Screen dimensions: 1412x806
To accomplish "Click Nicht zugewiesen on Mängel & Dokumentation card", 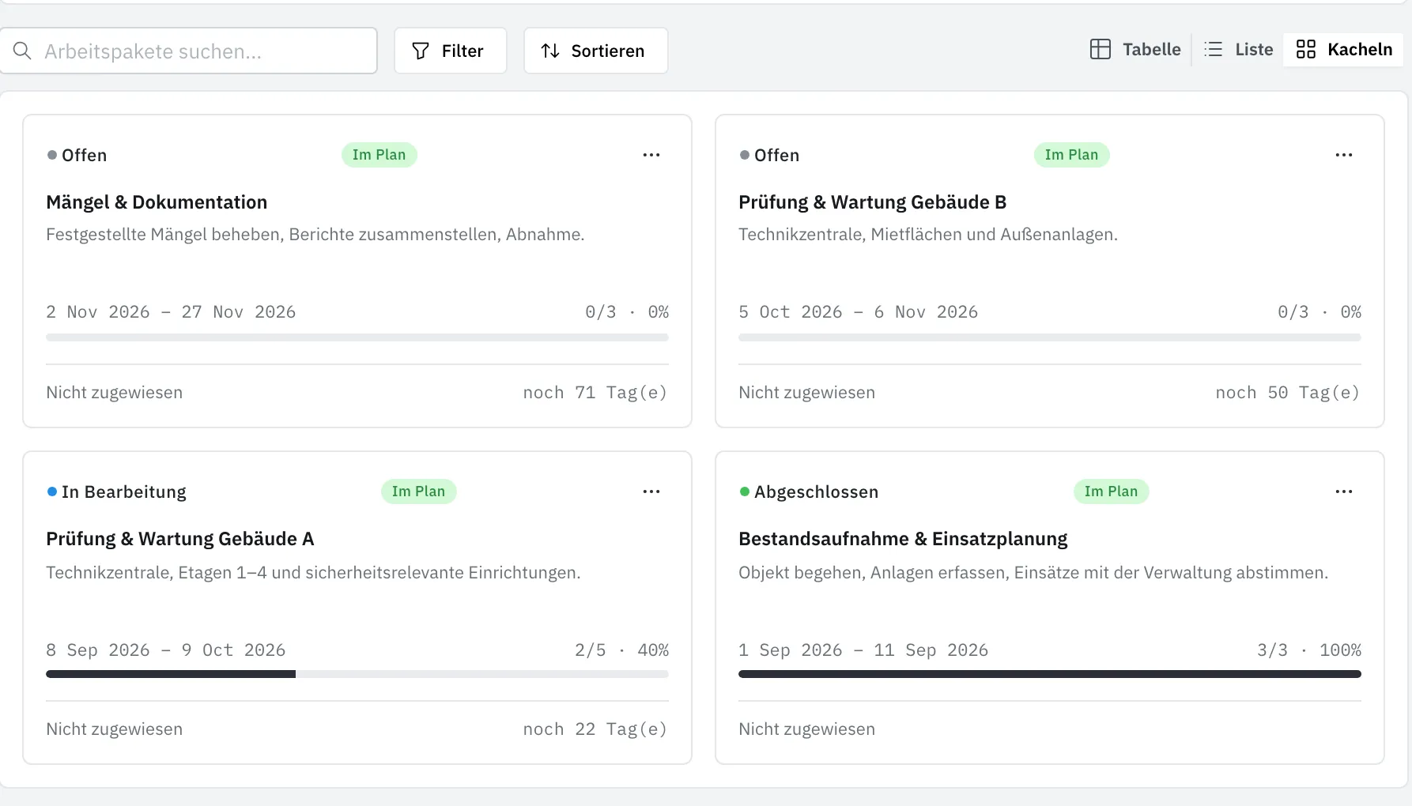I will pos(115,393).
